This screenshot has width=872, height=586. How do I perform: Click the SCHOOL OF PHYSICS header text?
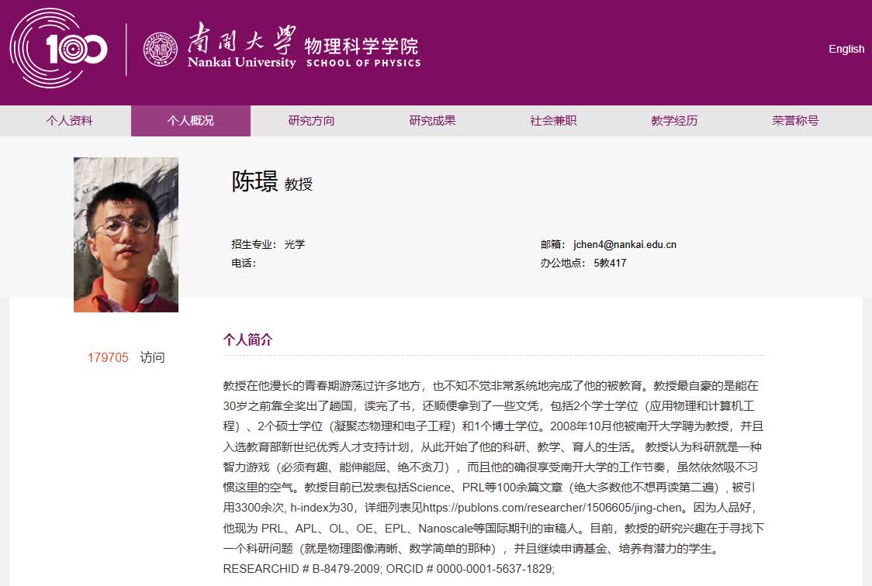tap(364, 64)
